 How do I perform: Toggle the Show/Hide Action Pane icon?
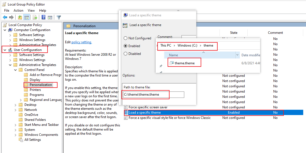(x=50, y=17)
